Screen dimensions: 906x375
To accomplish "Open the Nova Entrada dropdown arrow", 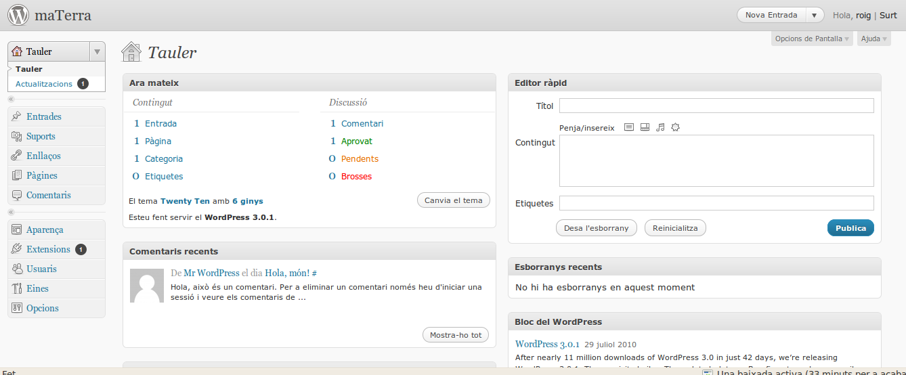I will (x=815, y=16).
